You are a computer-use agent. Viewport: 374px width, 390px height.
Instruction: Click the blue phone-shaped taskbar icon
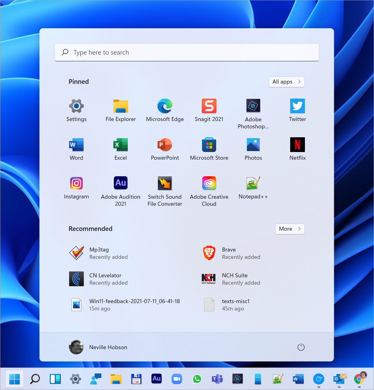tap(258, 379)
